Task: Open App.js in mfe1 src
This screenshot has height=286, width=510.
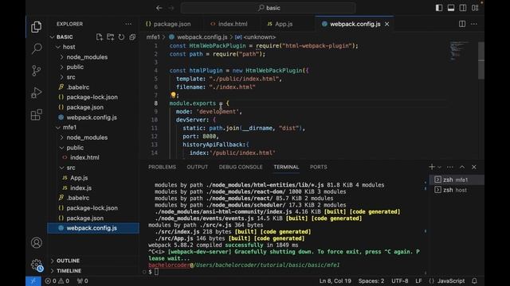Action: (79, 178)
